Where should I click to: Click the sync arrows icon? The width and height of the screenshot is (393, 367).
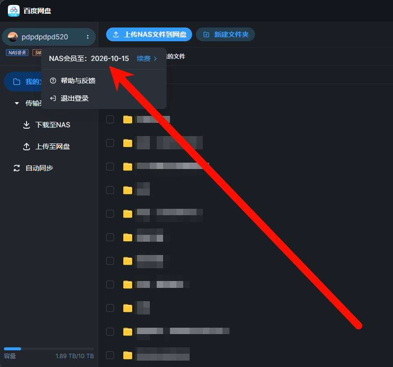17,168
